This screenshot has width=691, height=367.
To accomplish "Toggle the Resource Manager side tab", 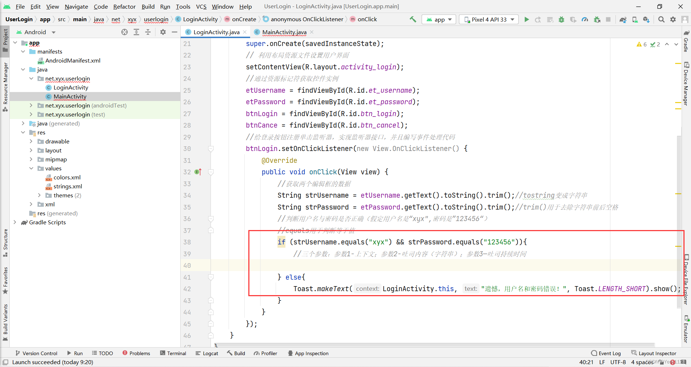I will pos(5,87).
